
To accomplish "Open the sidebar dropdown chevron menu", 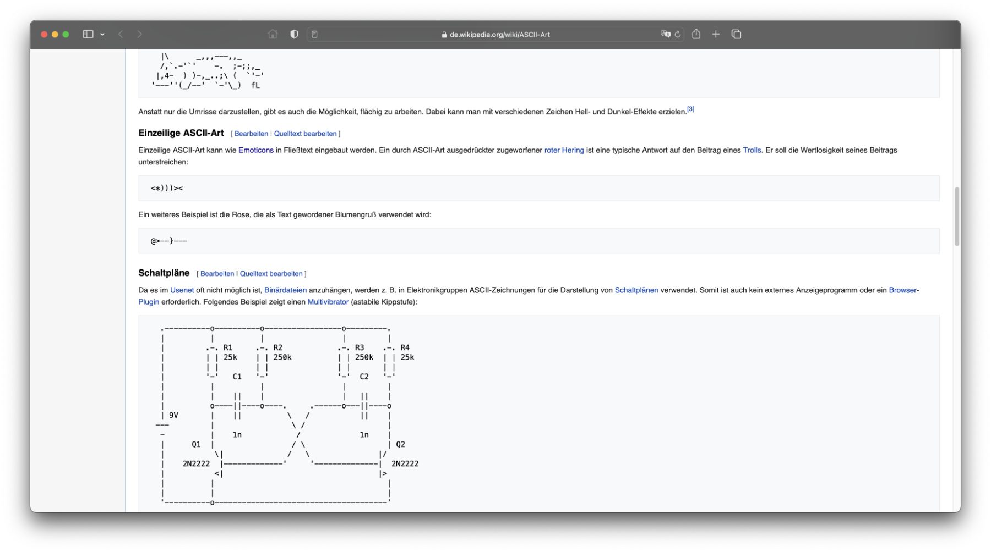I will [102, 34].
